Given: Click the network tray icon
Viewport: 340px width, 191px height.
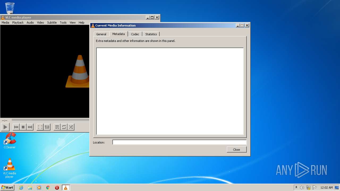Looking at the screenshot, I should coord(308,188).
